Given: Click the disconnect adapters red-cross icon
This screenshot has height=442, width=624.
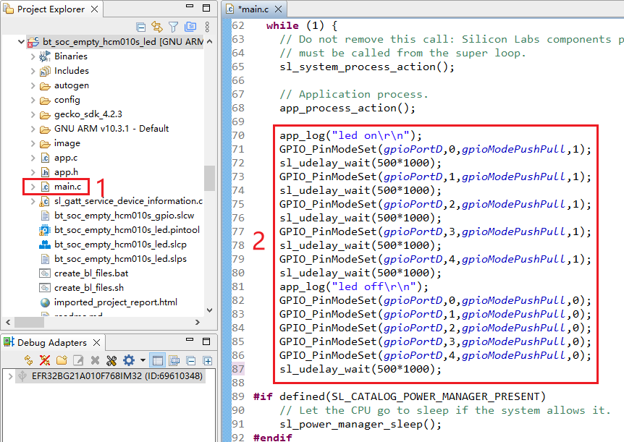Looking at the screenshot, I should point(45,360).
